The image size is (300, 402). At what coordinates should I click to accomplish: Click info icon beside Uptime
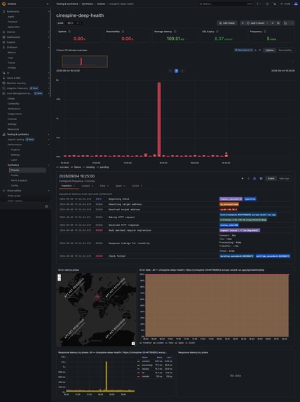(69, 32)
